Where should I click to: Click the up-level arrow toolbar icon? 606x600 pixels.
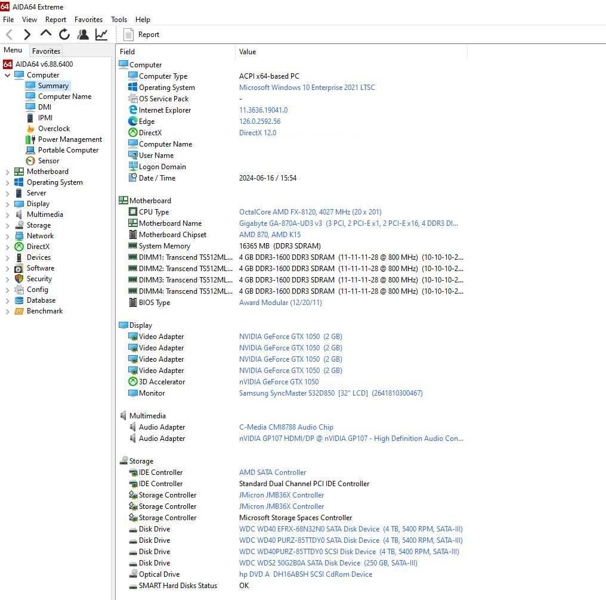(45, 34)
